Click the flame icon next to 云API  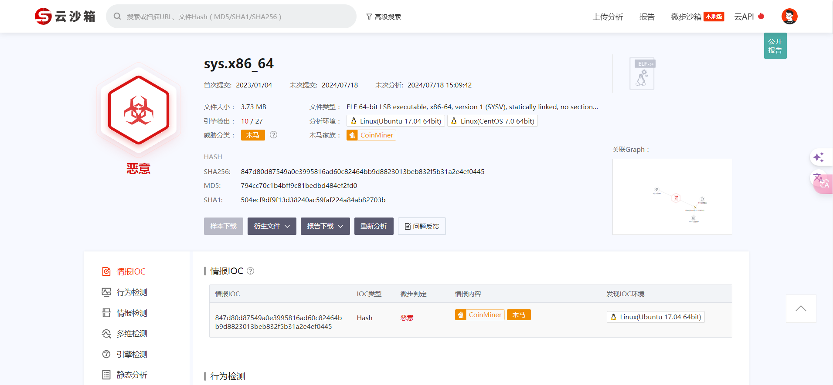(x=761, y=16)
